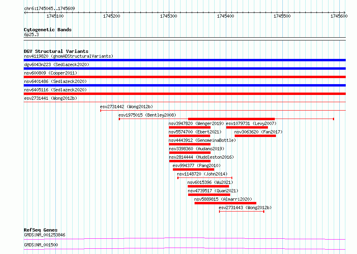Select the red bar under nsv6405116
This screenshot has width=357, height=254.
click(x=185, y=94)
